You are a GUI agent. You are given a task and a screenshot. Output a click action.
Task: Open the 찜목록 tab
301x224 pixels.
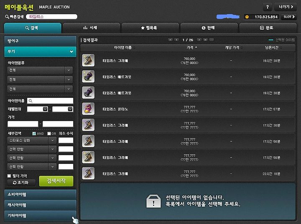150,28
